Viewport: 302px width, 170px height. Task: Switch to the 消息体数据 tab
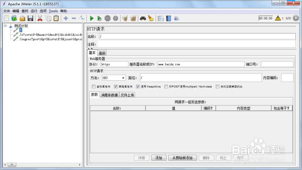(x=109, y=95)
